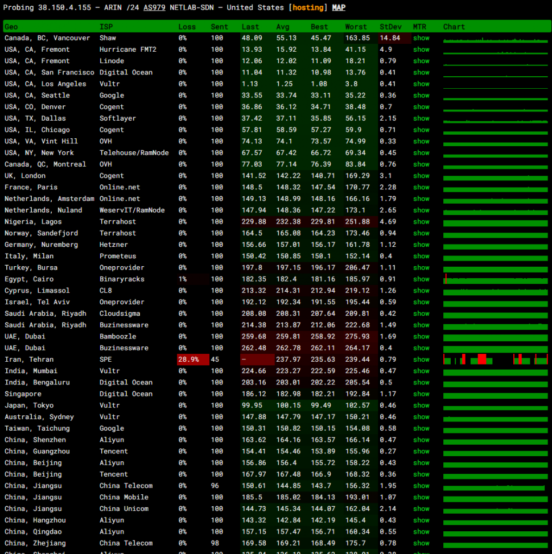Select the Telehouse/RamNode ISP cell
The image size is (552, 554).
click(134, 153)
